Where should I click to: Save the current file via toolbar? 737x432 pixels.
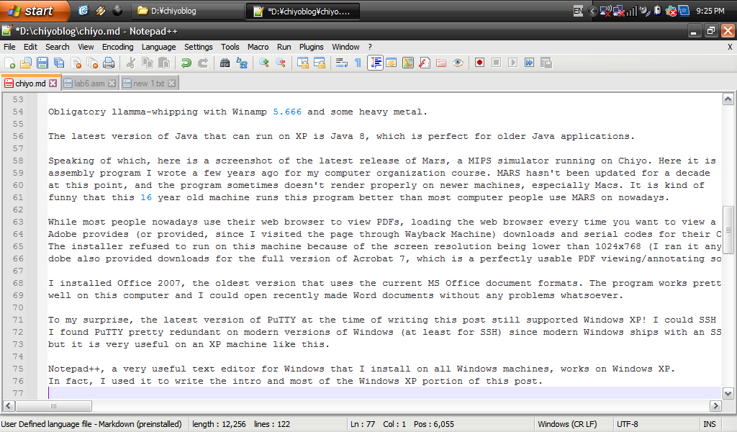tap(42, 63)
